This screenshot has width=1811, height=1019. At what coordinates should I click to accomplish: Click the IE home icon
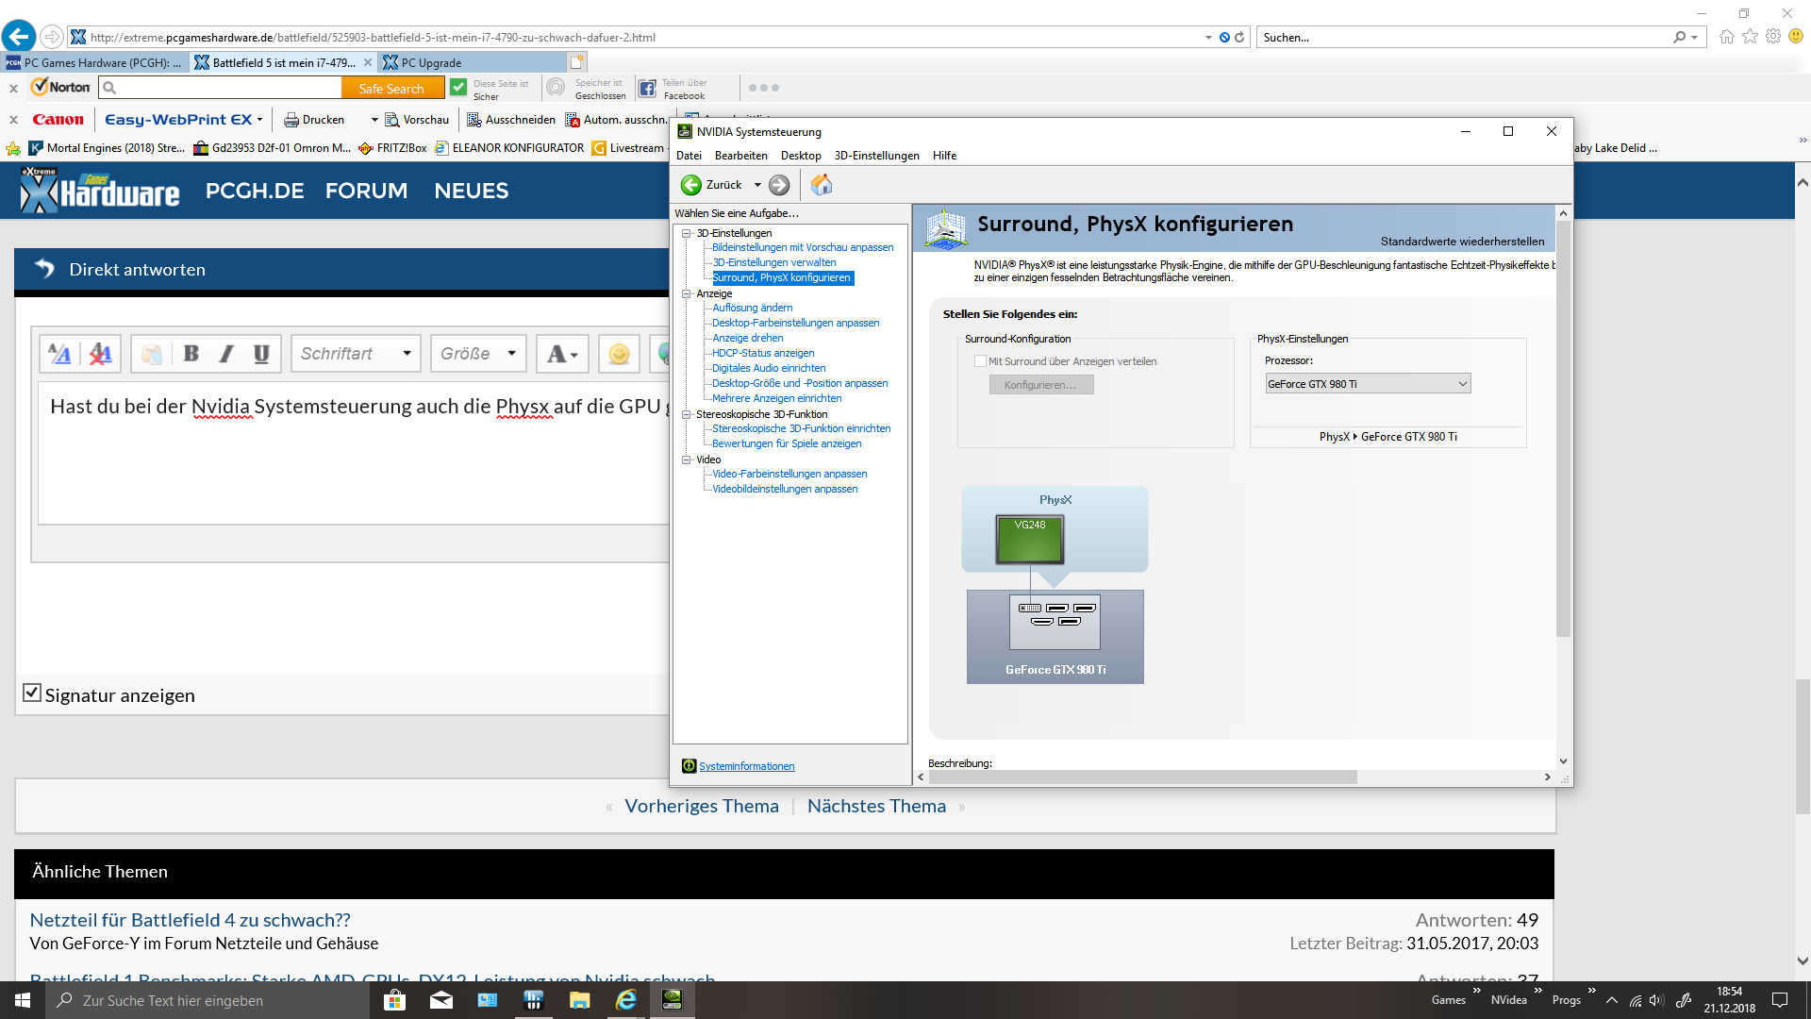coord(1726,36)
